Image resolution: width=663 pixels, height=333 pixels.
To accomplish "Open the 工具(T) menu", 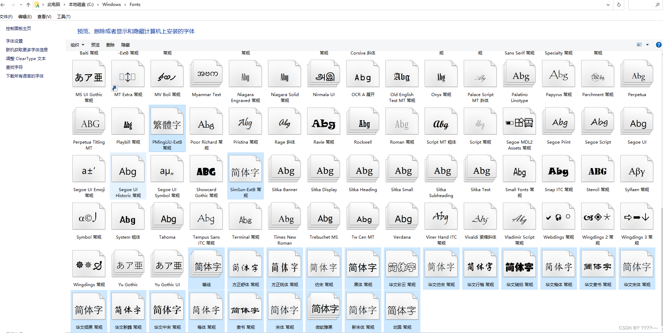I will point(64,16).
